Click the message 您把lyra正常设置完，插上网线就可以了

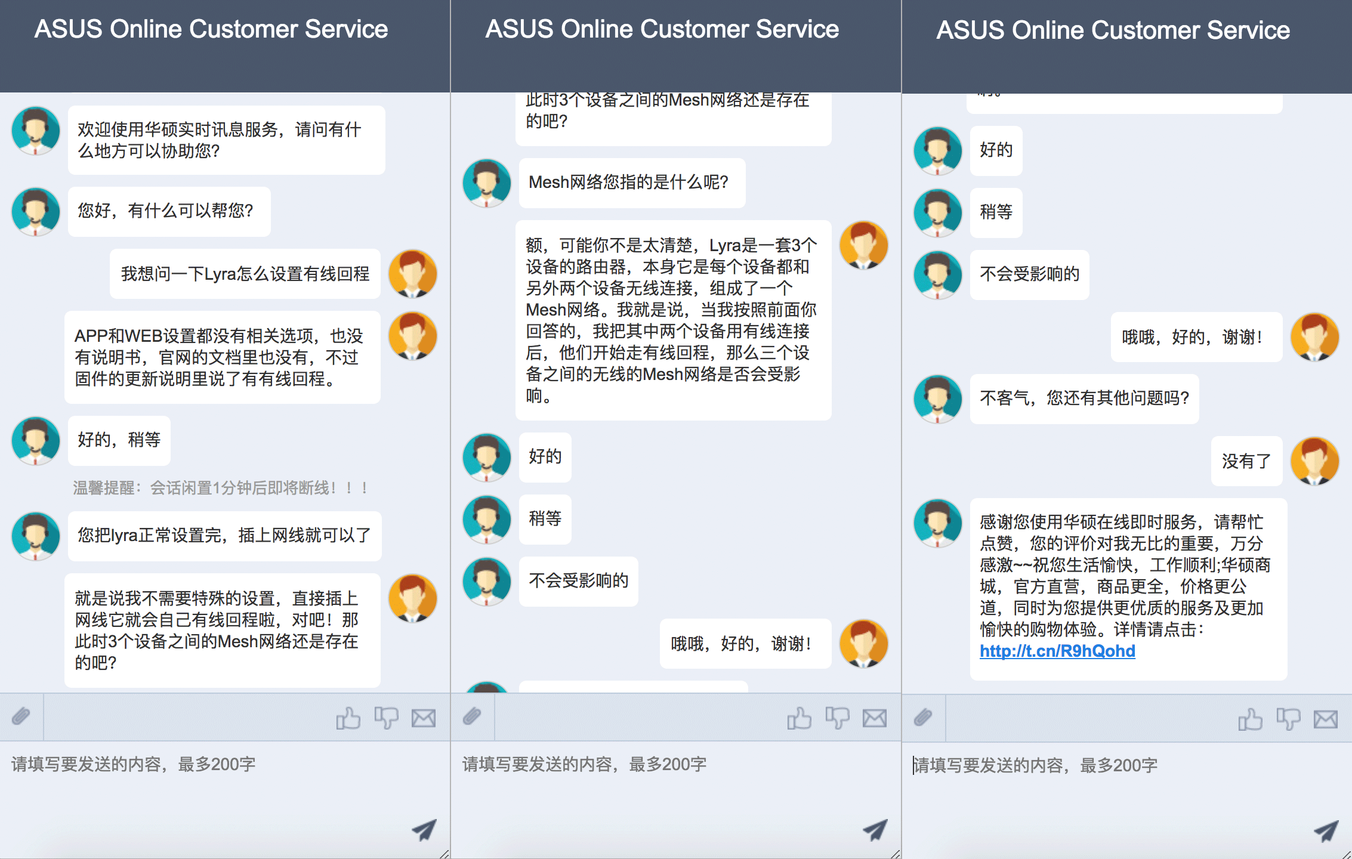(x=225, y=536)
